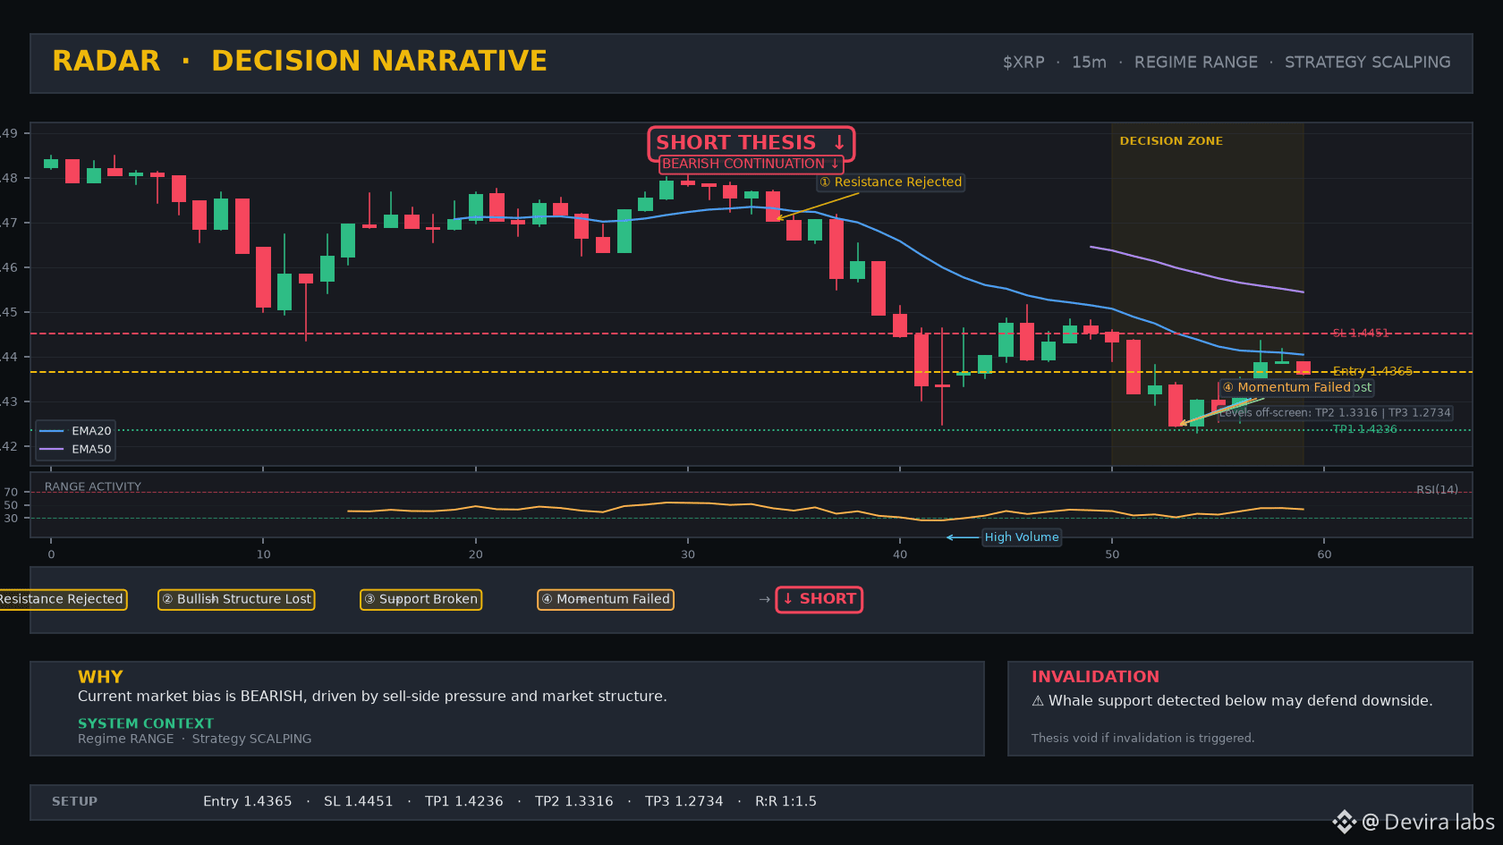Click the TP1 1.4236 value in the setup bar
The height and width of the screenshot is (845, 1503).
pyautogui.click(x=463, y=801)
